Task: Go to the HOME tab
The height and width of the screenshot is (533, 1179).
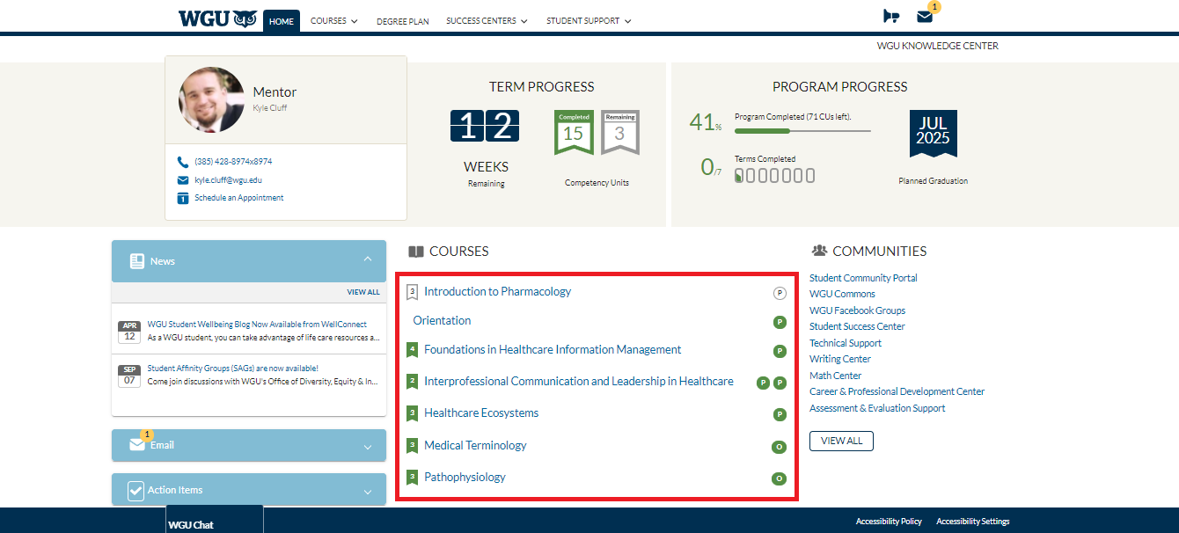Action: point(282,21)
